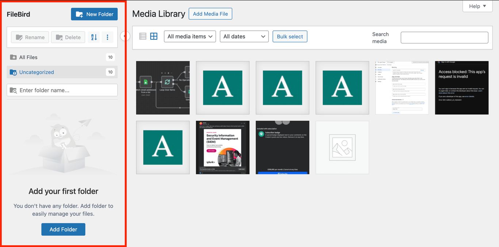Click the A-Z folder sort icon
The width and height of the screenshot is (499, 247).
pos(94,37)
